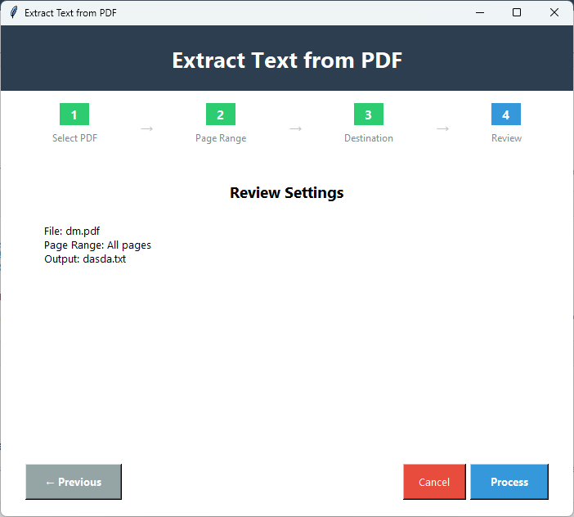Select step 2 number box
The height and width of the screenshot is (517, 574).
point(221,115)
